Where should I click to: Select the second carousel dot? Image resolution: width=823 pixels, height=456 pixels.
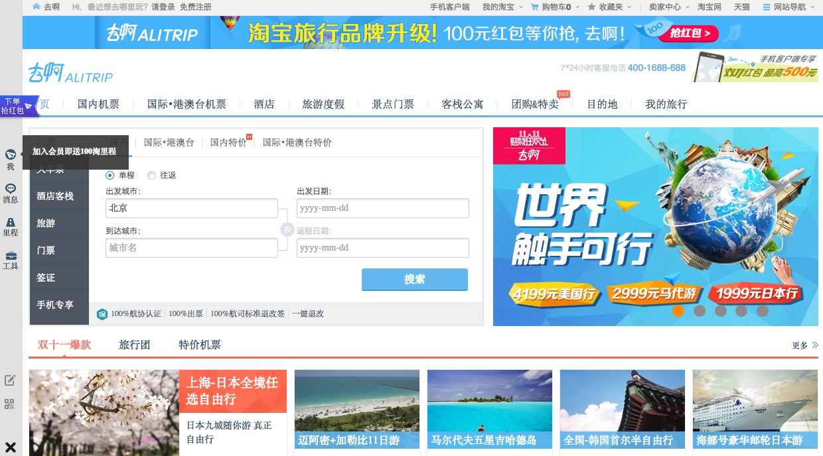pos(700,310)
